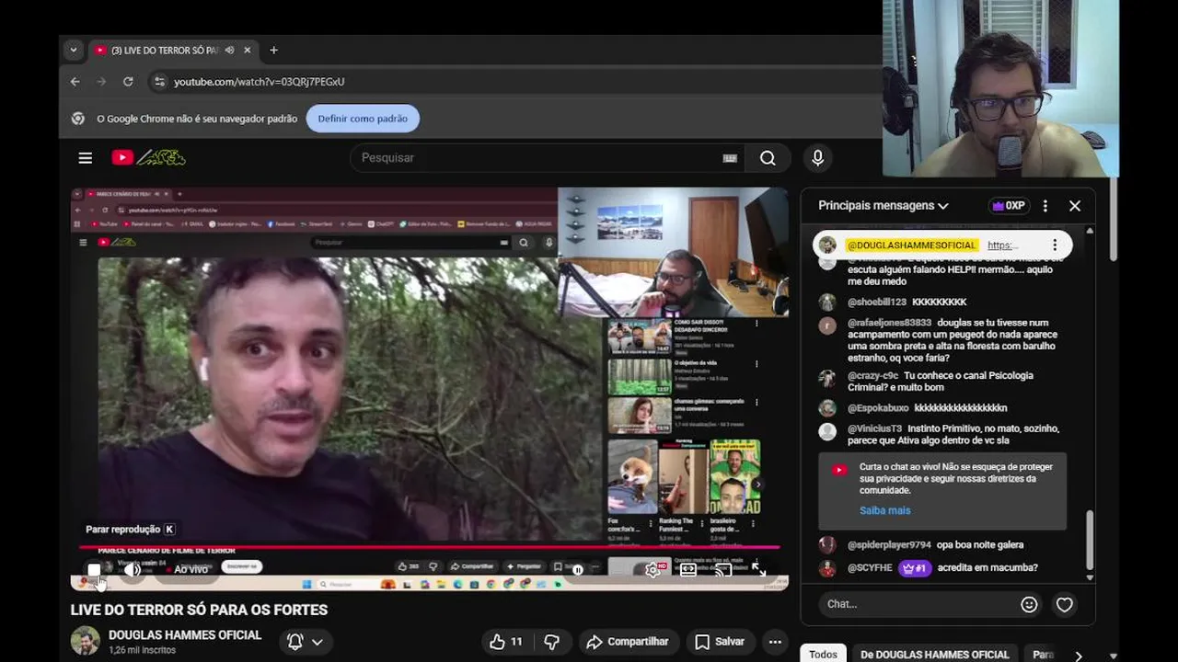Open a new Chrome tab
Screen dimensions: 1178x662
pyautogui.click(x=273, y=51)
